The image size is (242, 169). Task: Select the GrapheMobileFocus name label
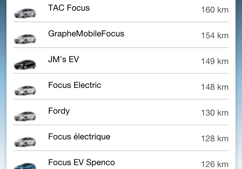tap(86, 34)
